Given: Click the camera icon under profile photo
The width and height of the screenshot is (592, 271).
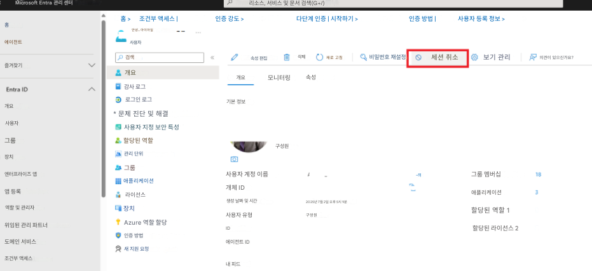Looking at the screenshot, I should pos(234,159).
